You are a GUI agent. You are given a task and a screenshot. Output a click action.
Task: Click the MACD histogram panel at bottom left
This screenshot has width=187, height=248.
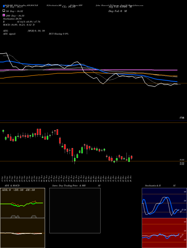click(22, 233)
